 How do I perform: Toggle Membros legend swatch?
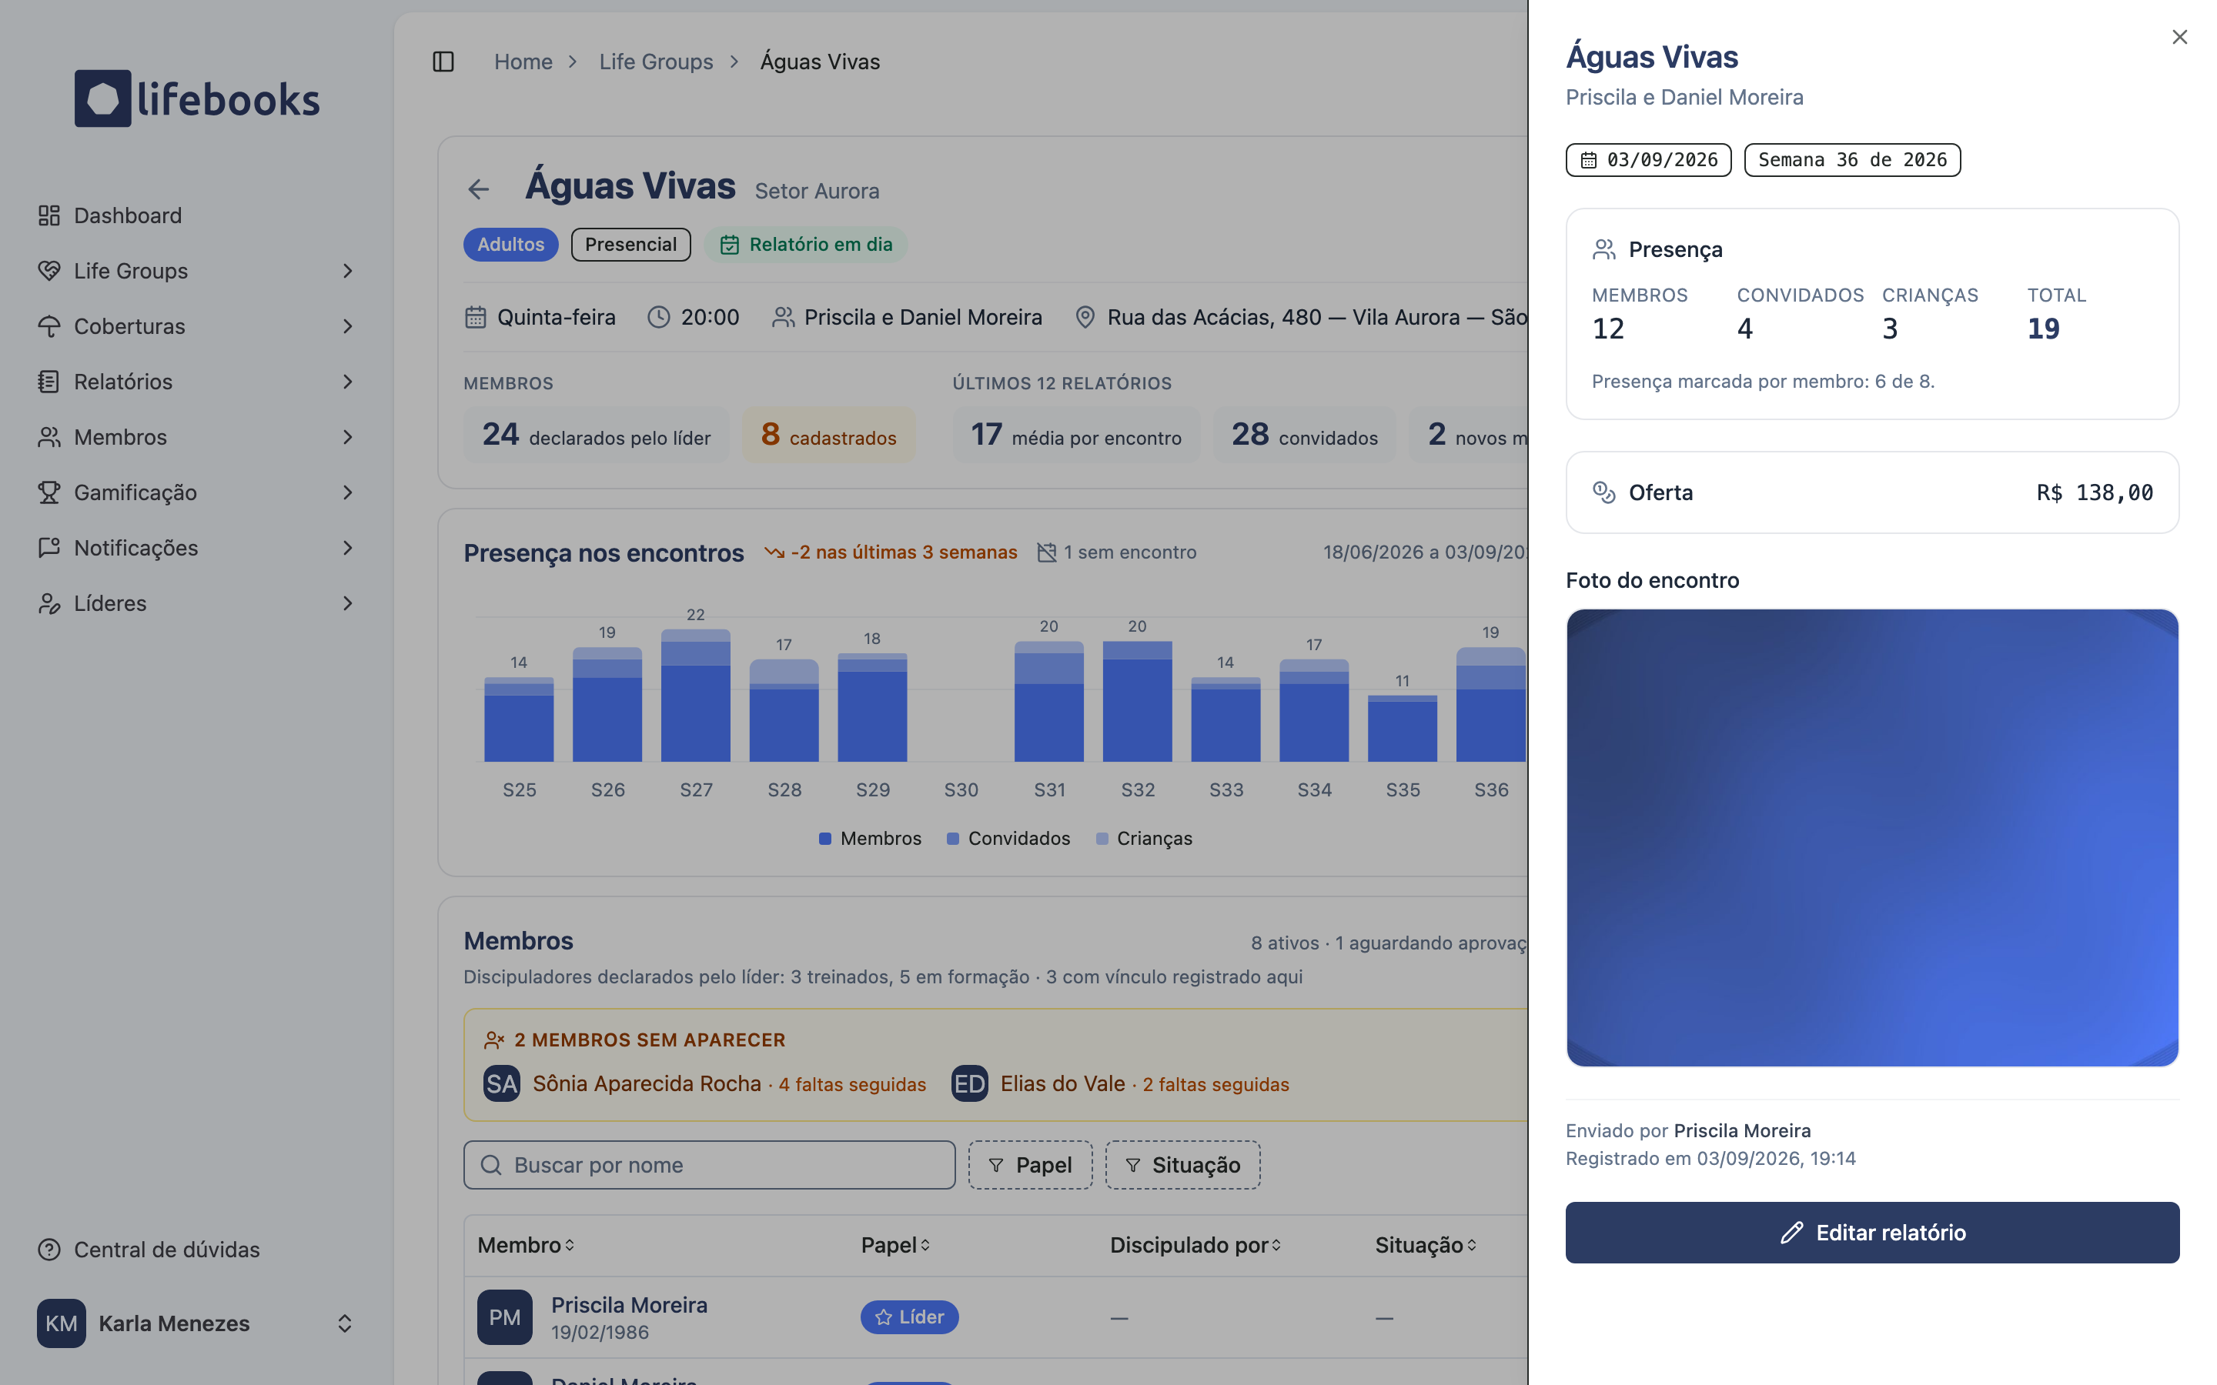point(824,838)
